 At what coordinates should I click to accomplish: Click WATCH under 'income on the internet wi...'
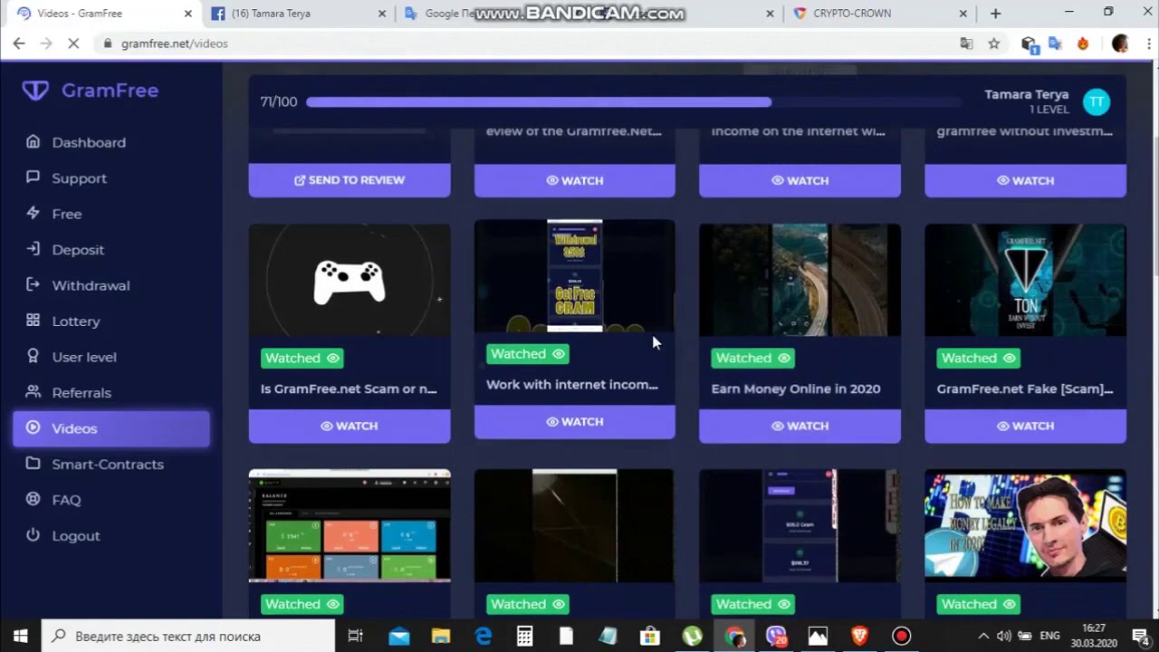click(800, 180)
